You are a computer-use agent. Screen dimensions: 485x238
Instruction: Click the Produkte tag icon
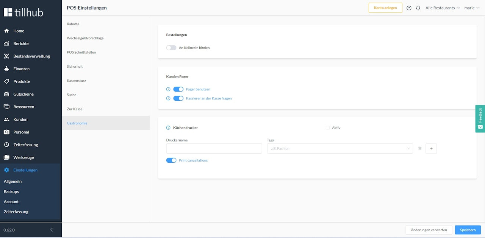[6, 81]
